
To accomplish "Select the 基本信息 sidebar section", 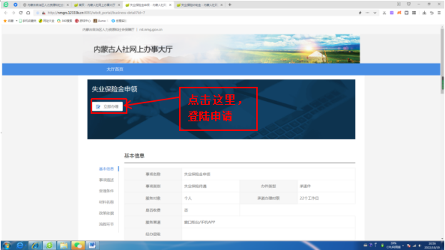I will coord(106,169).
